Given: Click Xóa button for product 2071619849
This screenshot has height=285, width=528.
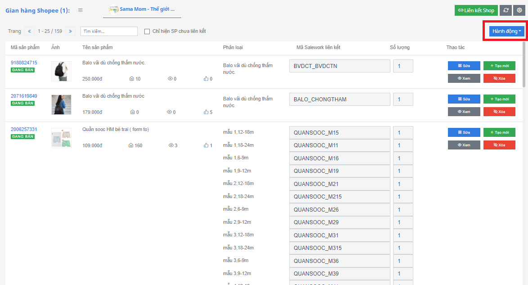Looking at the screenshot, I should (499, 112).
